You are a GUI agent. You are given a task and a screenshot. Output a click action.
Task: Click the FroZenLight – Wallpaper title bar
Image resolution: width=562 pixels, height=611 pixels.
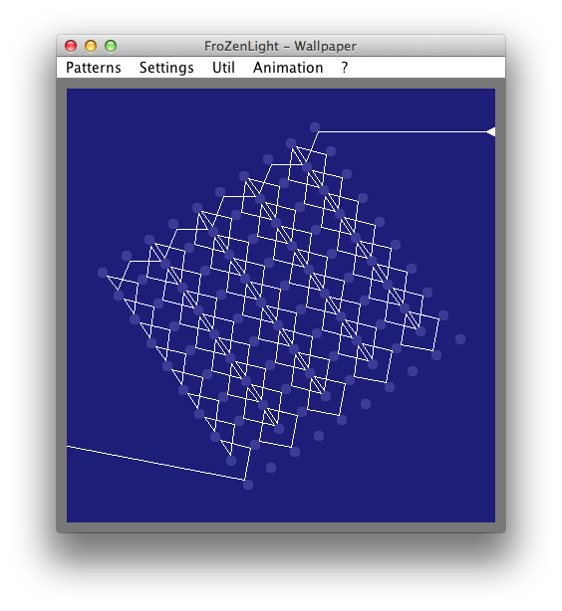280,46
